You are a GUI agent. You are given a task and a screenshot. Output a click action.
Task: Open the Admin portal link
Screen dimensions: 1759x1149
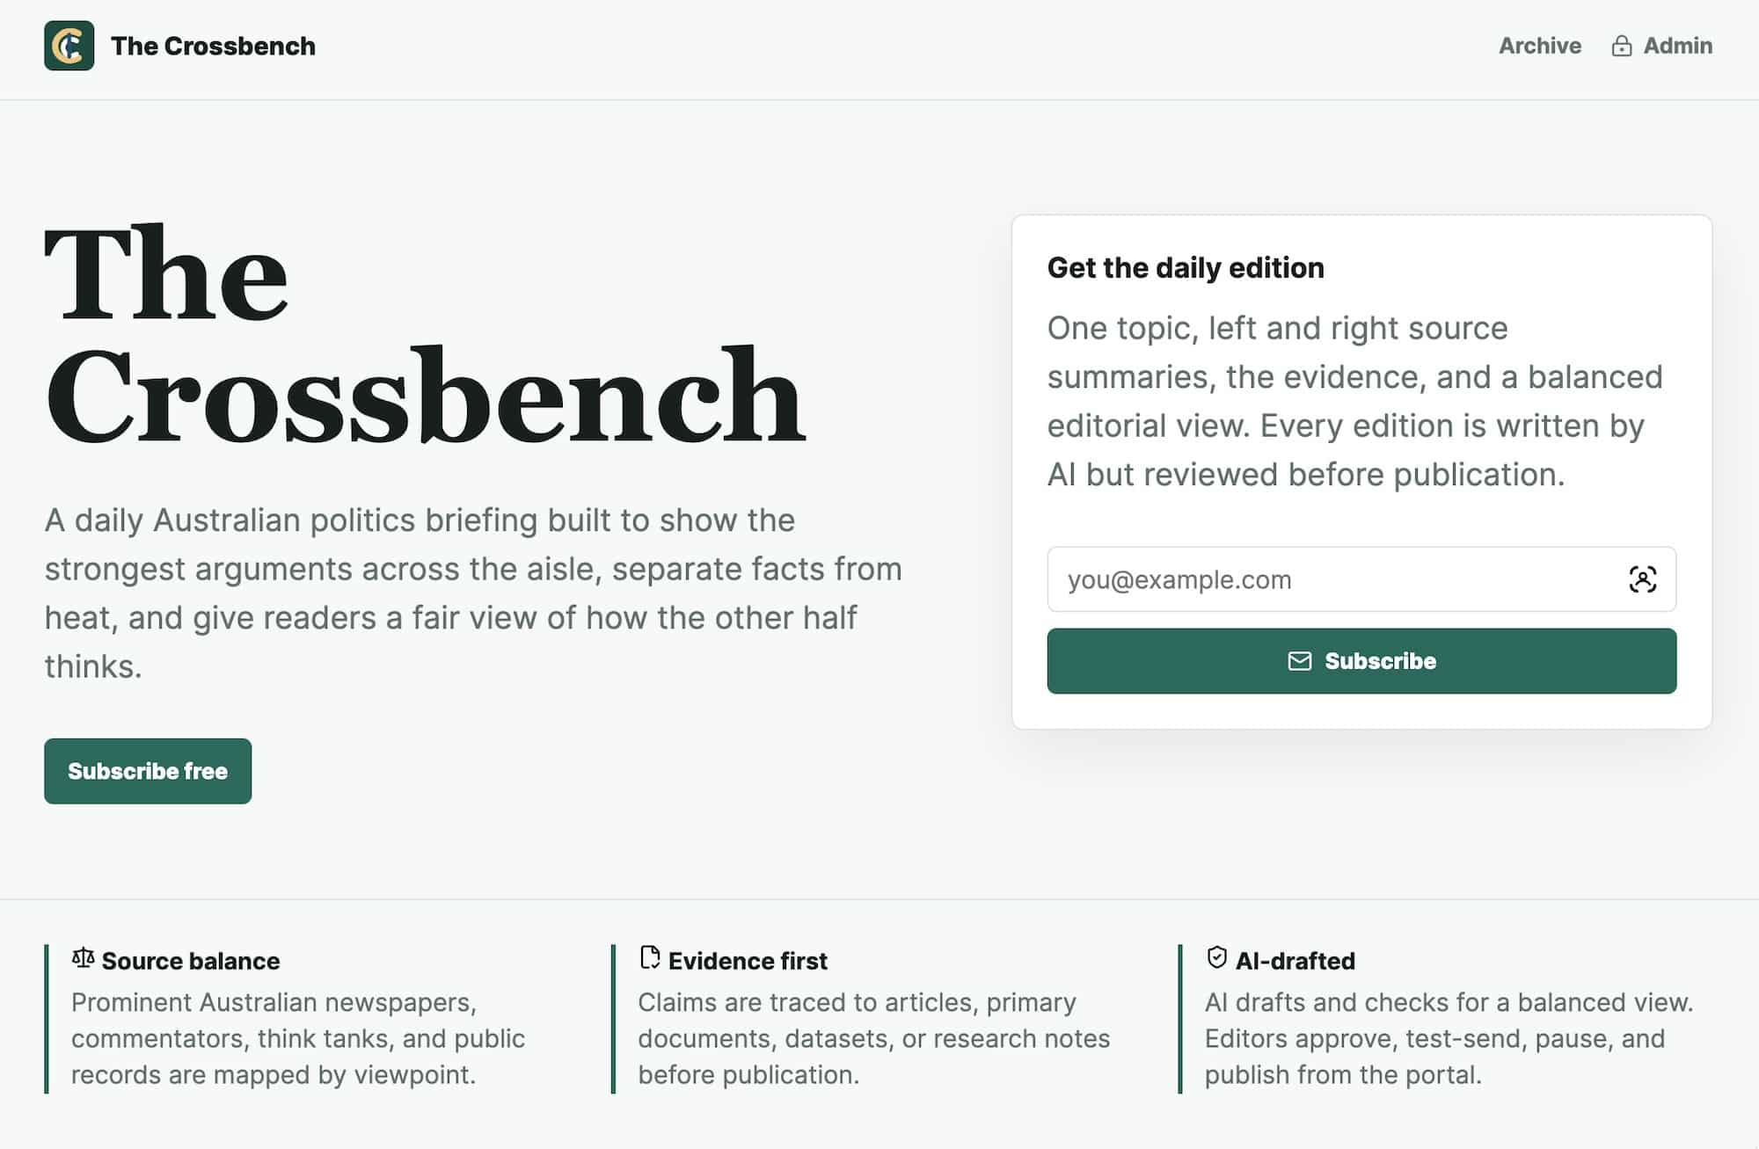[x=1661, y=46]
